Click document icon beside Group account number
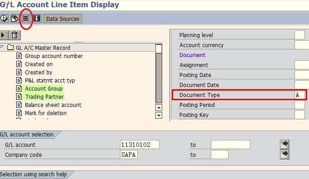This screenshot has width=309, height=179. click(19, 56)
